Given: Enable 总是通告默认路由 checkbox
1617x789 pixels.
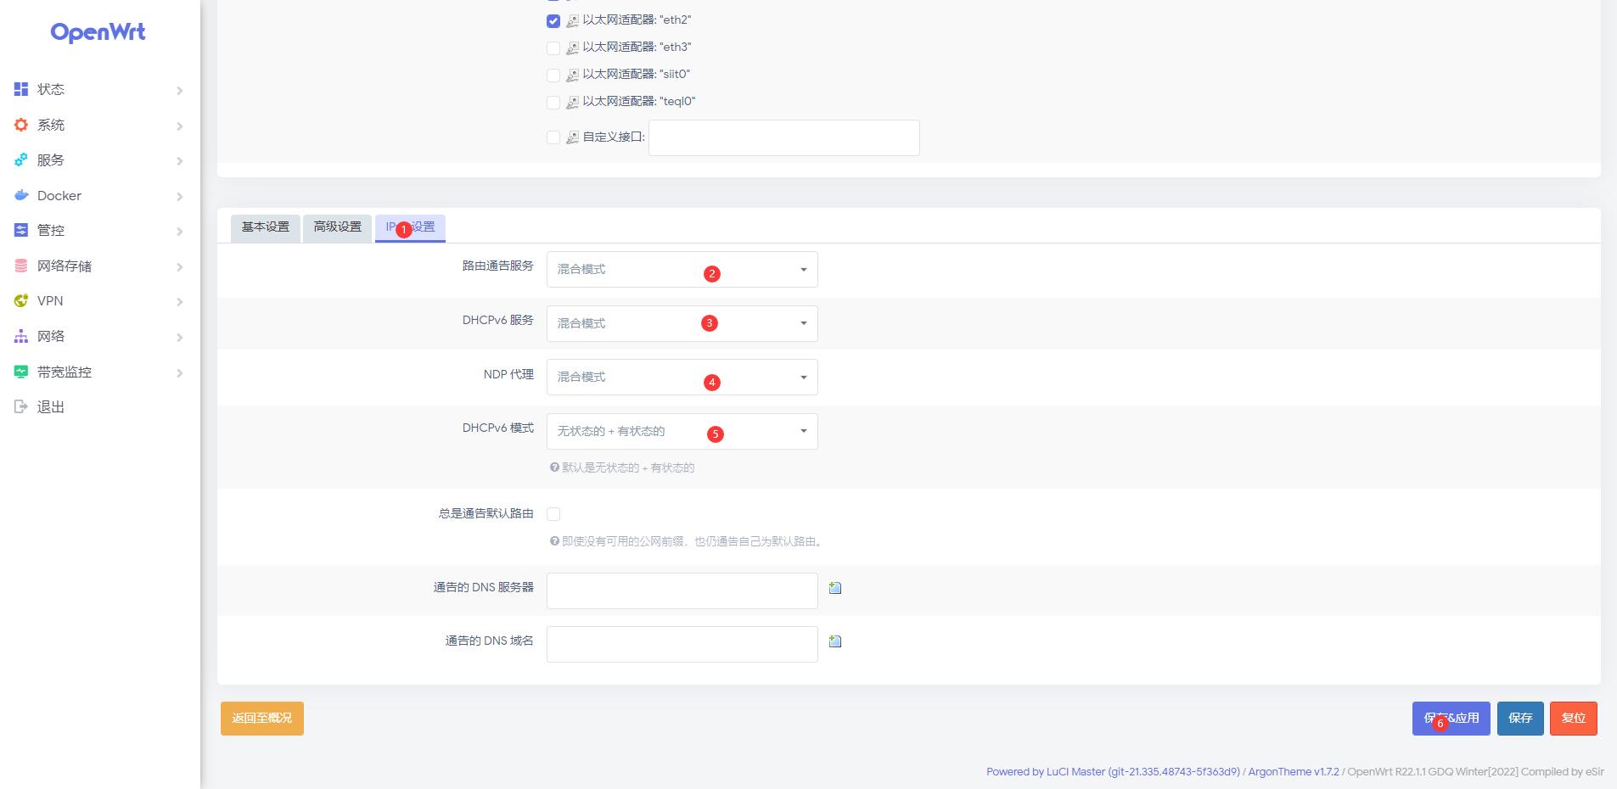Looking at the screenshot, I should click(553, 514).
